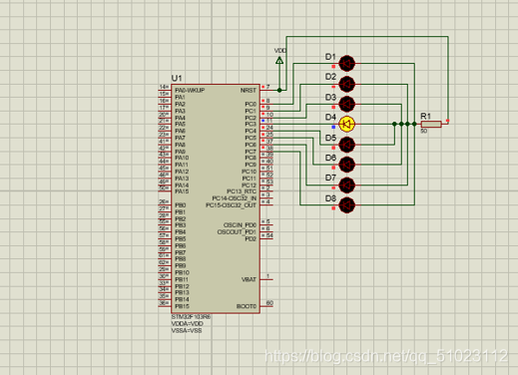Image resolution: width=518 pixels, height=375 pixels.
Task: Select resistor R1 body
Action: (431, 125)
